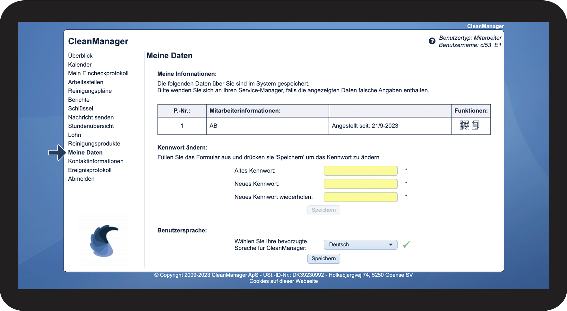Open the help question mark icon
Viewport: 567px width, 311px height.
click(432, 41)
